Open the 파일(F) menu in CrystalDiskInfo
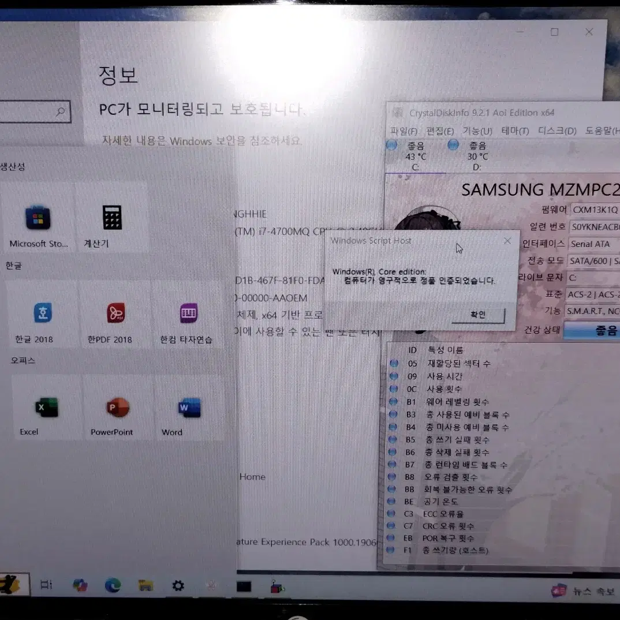620x620 pixels. pyautogui.click(x=404, y=131)
